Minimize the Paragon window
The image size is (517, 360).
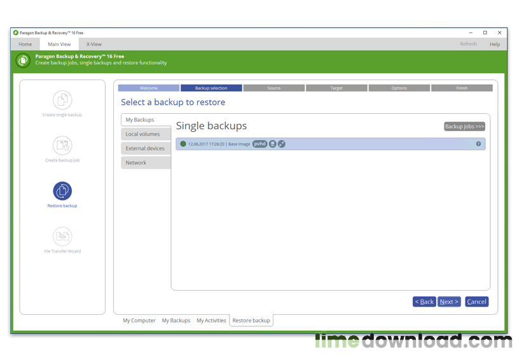click(x=471, y=32)
